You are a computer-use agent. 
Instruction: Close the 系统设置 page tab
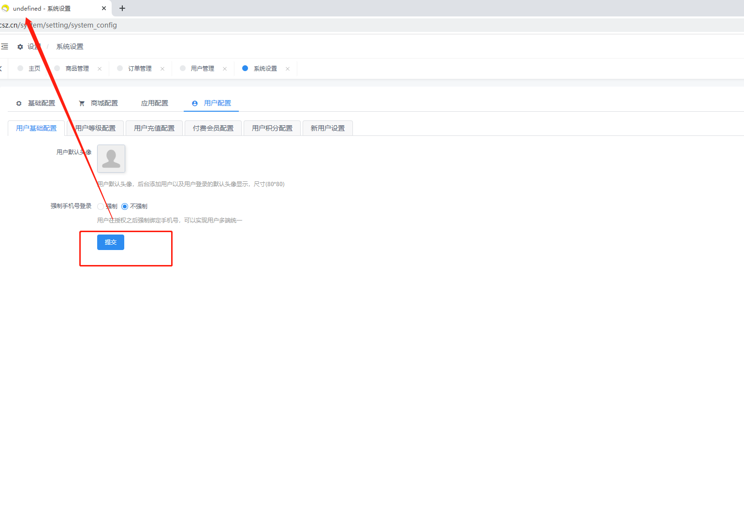[288, 69]
